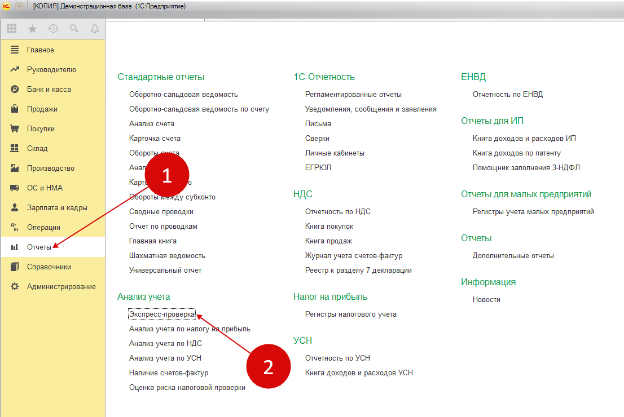This screenshot has width=624, height=417.
Task: Click Оценка риска налоговой проверки
Action: tap(187, 388)
